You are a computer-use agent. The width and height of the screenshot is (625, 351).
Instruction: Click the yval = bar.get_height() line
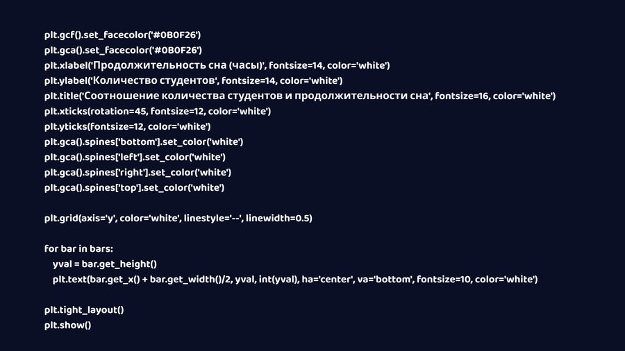click(x=105, y=264)
